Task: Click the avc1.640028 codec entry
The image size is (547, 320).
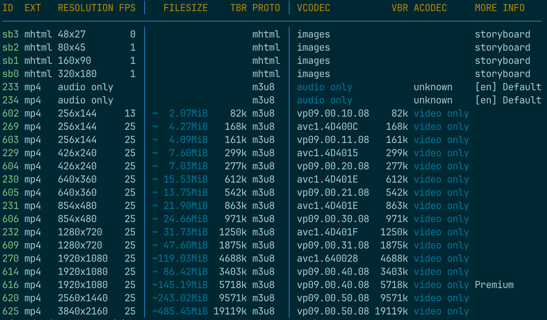Action: [327, 259]
